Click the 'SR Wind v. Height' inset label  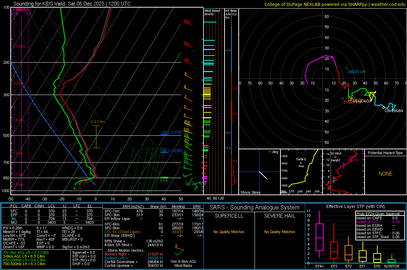click(x=336, y=157)
